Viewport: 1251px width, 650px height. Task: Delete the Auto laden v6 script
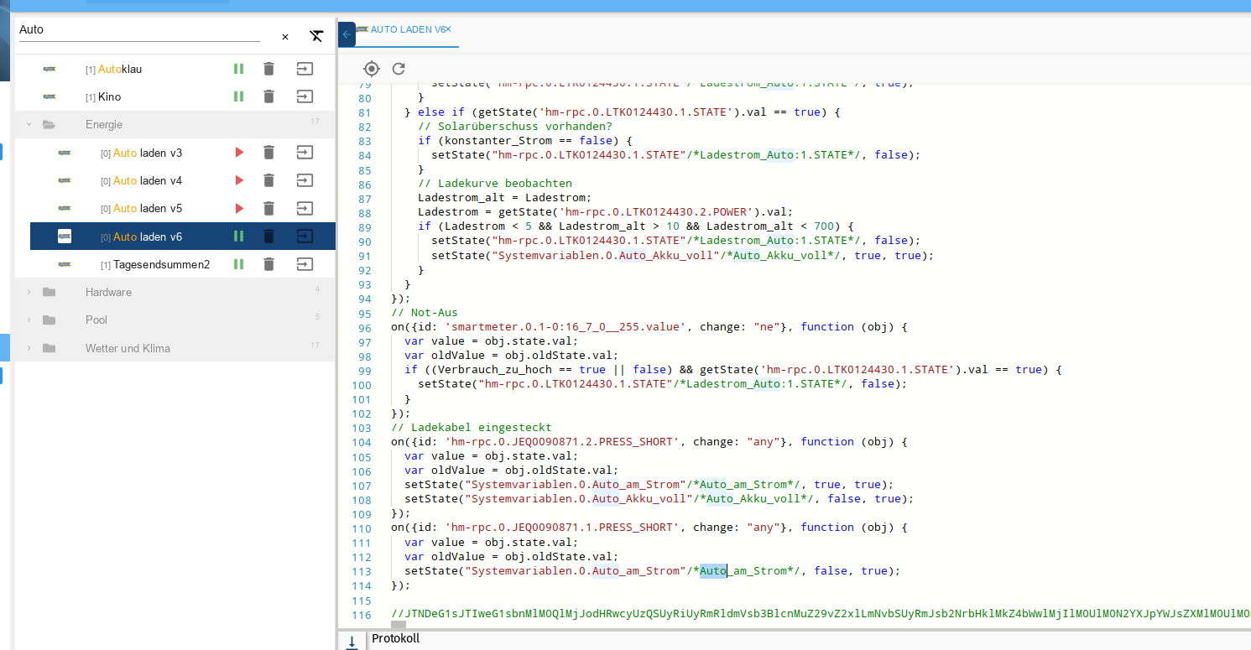[x=268, y=237]
